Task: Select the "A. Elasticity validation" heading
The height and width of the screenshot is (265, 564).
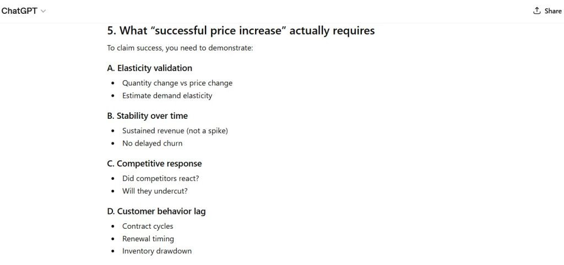Action: pos(149,68)
